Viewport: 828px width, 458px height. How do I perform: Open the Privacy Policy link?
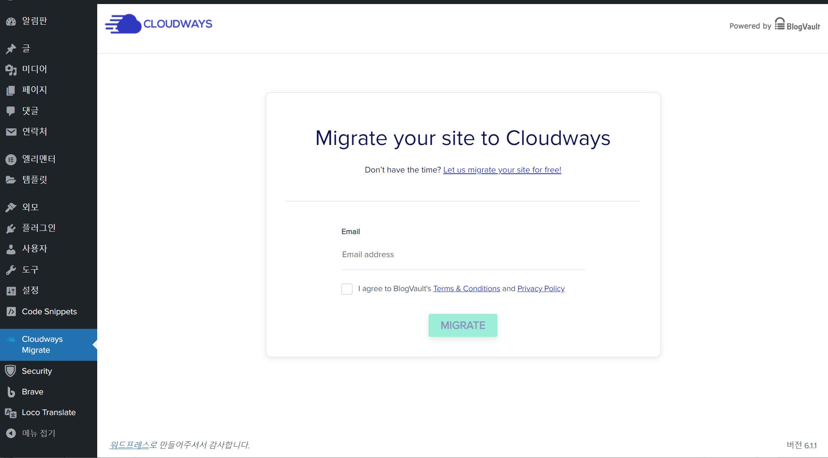pyautogui.click(x=541, y=289)
